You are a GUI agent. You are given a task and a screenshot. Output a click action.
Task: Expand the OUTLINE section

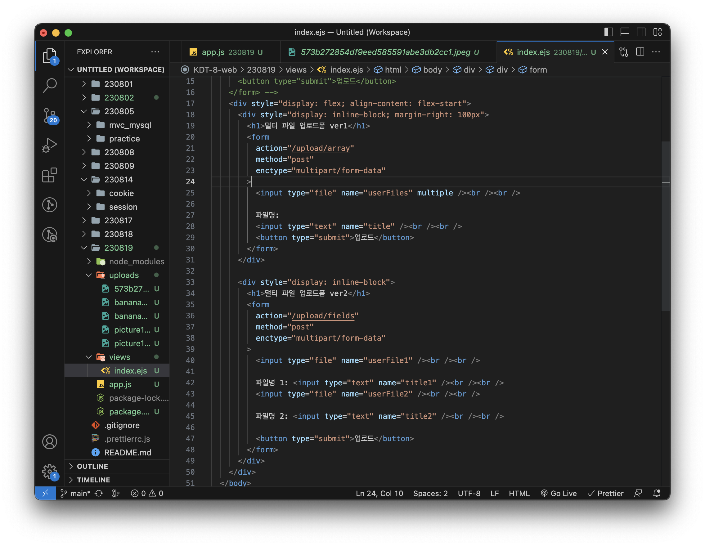tap(117, 466)
